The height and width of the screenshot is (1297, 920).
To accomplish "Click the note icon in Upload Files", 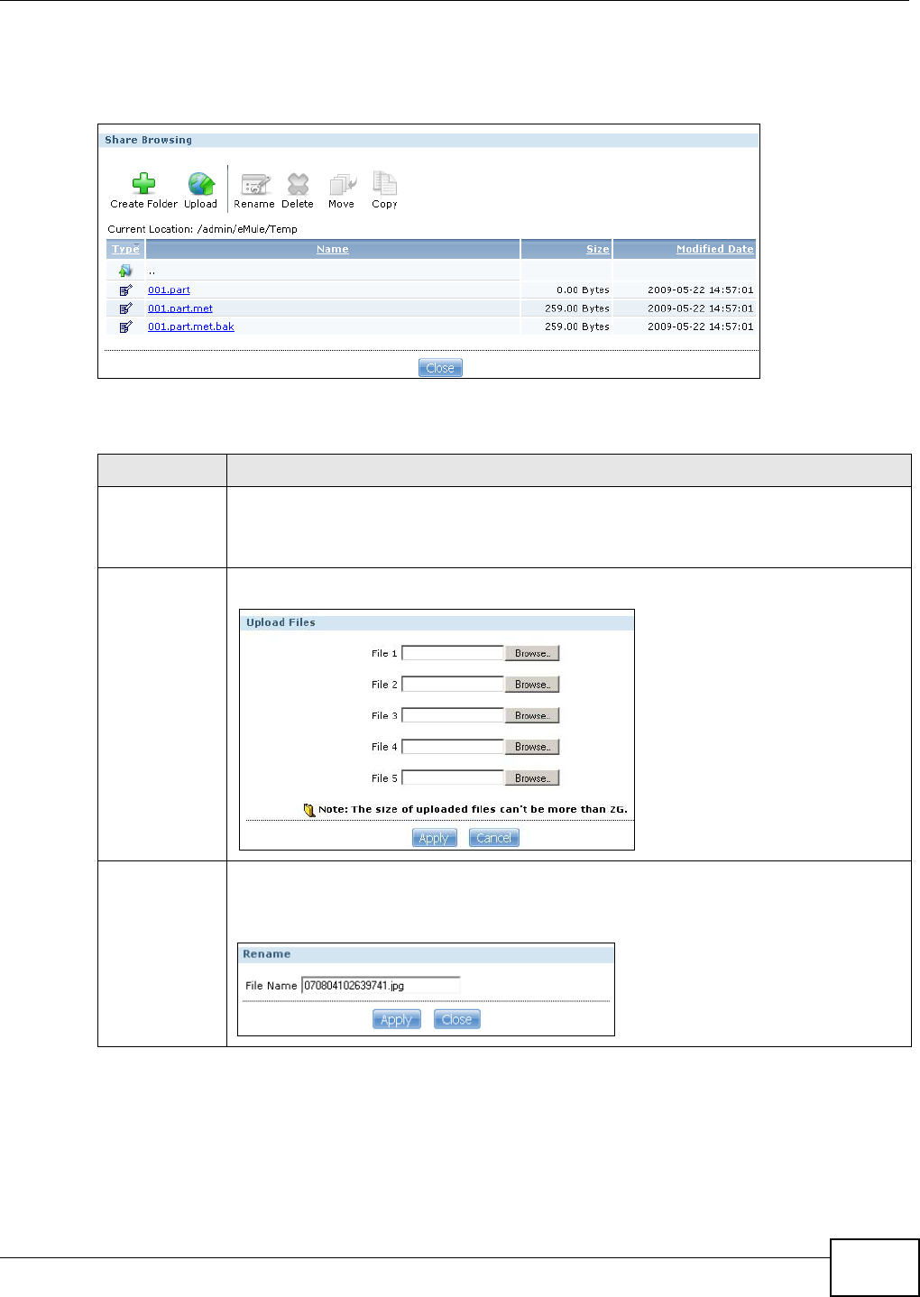I will [309, 809].
